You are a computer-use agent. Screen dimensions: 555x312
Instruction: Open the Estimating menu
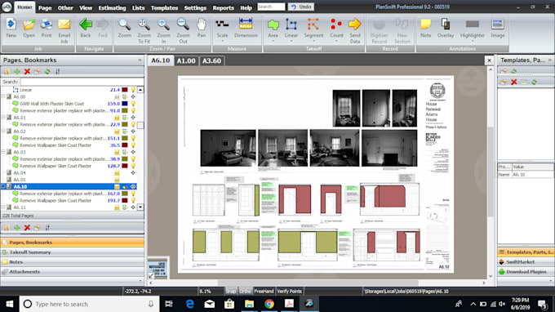pos(112,8)
